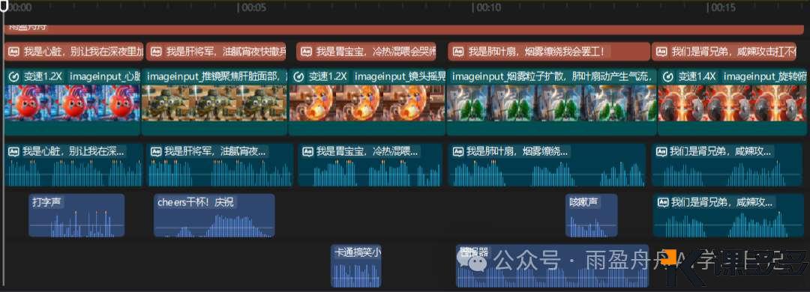Click the 变速1.2X label on the heart clip
The height and width of the screenshot is (292, 810).
click(x=43, y=77)
